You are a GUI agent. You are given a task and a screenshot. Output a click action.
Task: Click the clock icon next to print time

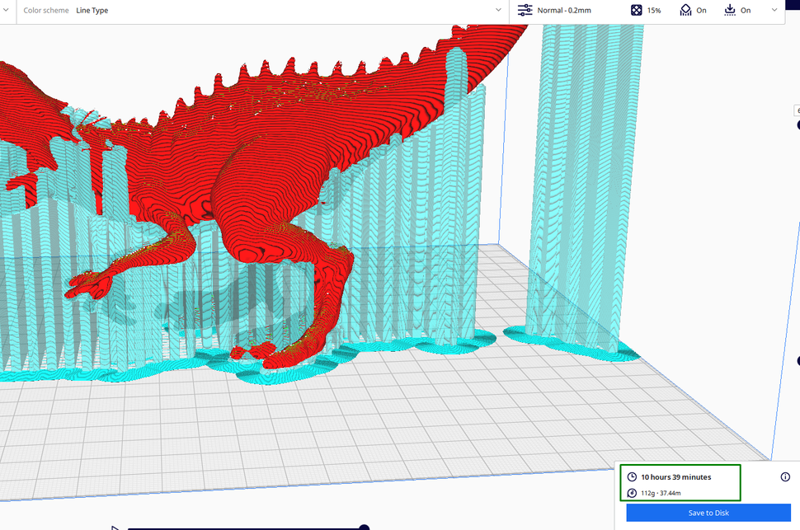(630, 476)
